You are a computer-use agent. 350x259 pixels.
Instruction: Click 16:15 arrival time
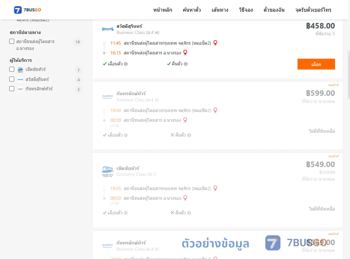pyautogui.click(x=116, y=53)
